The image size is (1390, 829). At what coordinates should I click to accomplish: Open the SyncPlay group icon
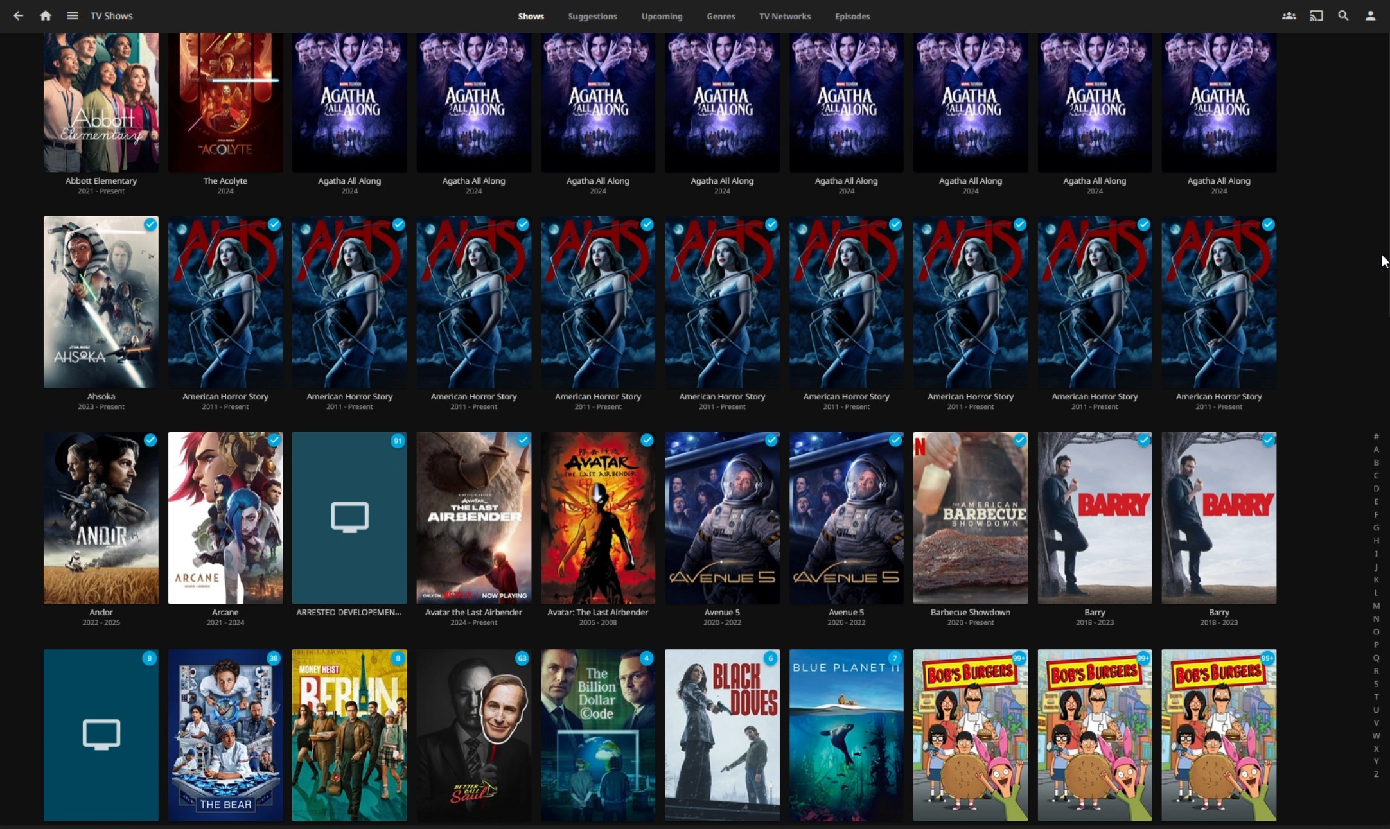pos(1289,16)
